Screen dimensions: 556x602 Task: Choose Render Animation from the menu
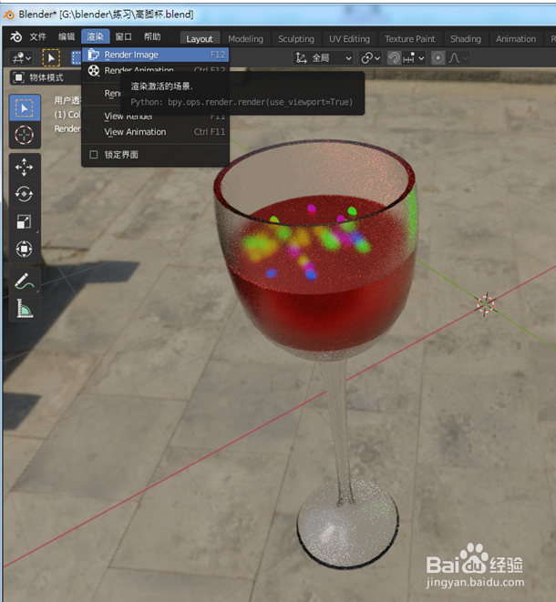click(x=156, y=70)
